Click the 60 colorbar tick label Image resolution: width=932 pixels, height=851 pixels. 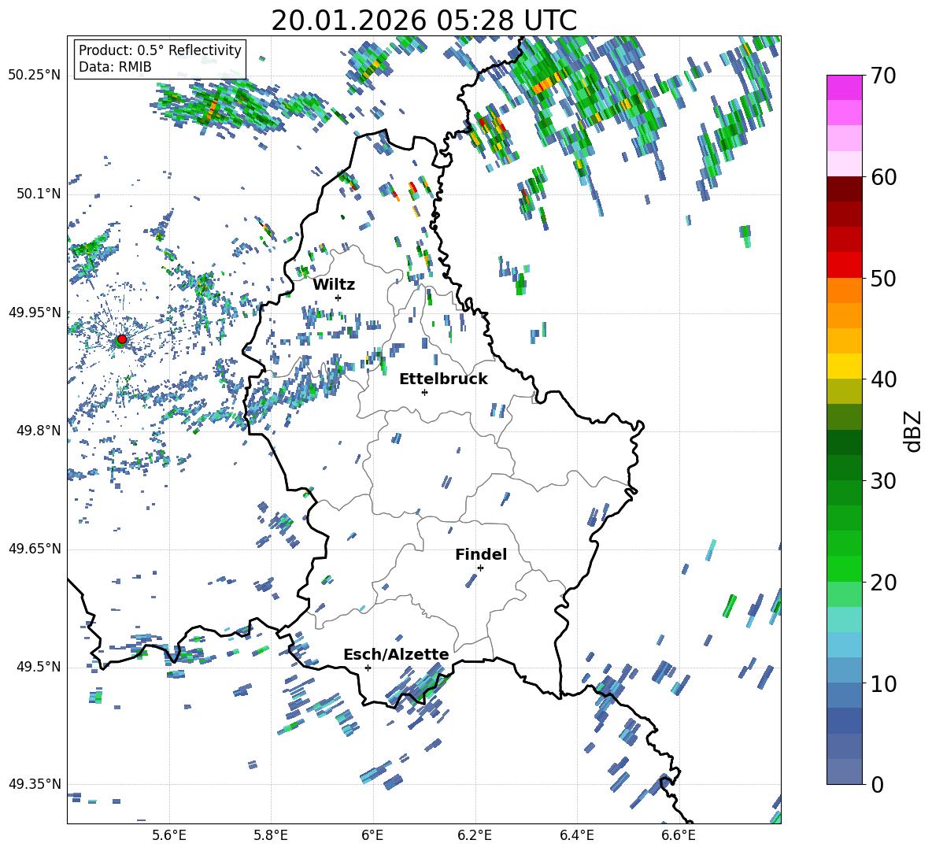point(883,177)
